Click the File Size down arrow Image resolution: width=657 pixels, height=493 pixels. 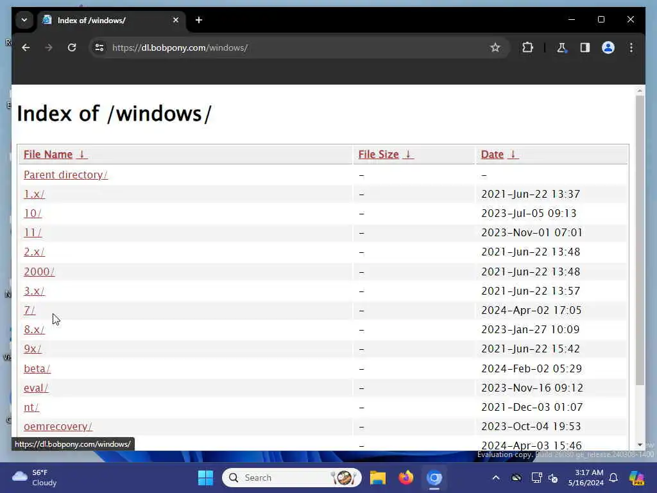tap(408, 154)
